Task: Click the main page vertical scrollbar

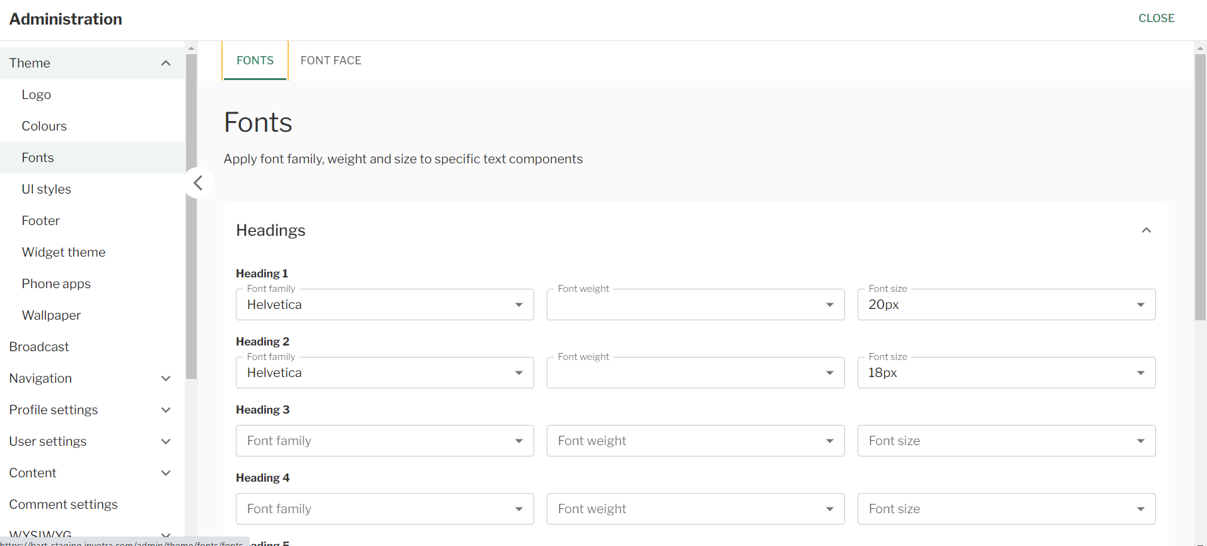Action: coord(1200,189)
